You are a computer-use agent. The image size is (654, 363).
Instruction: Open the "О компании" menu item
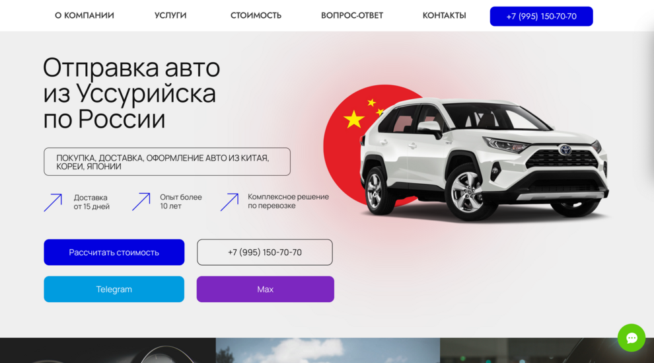click(x=85, y=15)
